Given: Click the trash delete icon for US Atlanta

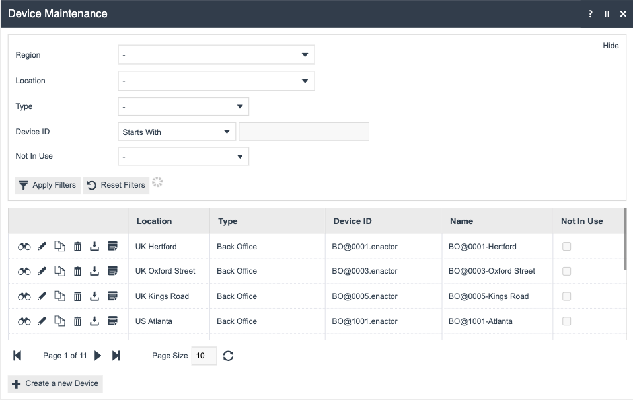Looking at the screenshot, I should pos(77,321).
